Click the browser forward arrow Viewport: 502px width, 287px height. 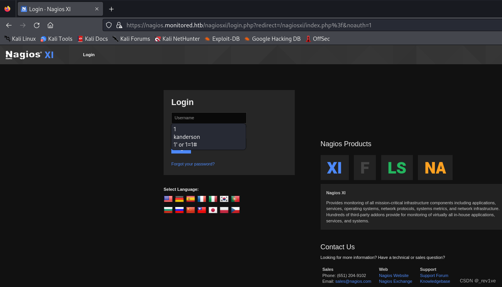click(23, 25)
